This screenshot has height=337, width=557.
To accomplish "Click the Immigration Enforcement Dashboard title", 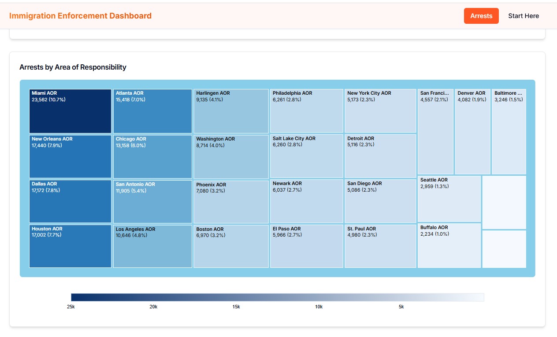I will click(x=80, y=16).
